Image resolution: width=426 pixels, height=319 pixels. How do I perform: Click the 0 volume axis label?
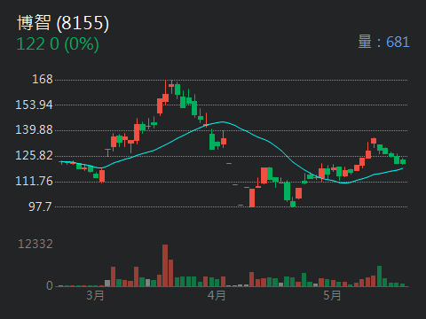click(50, 285)
